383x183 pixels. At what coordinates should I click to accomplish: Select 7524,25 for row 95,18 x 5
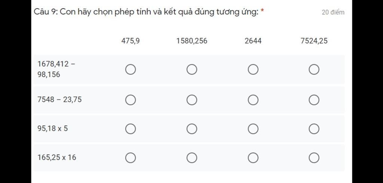click(x=314, y=129)
